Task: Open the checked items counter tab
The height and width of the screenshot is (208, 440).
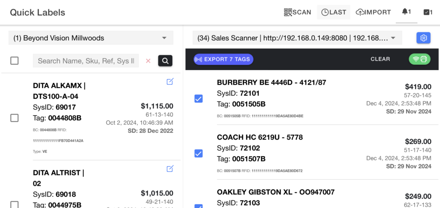Action: pyautogui.click(x=428, y=12)
